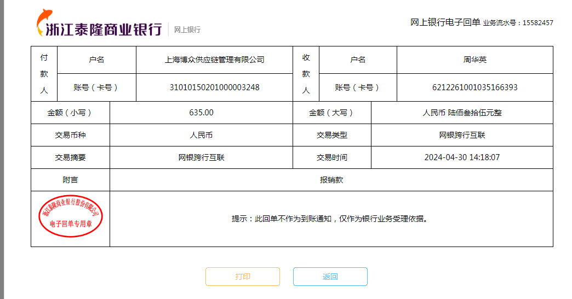The height and width of the screenshot is (299, 572).
Task: Click the business serial number 15582457
Action: (x=537, y=23)
